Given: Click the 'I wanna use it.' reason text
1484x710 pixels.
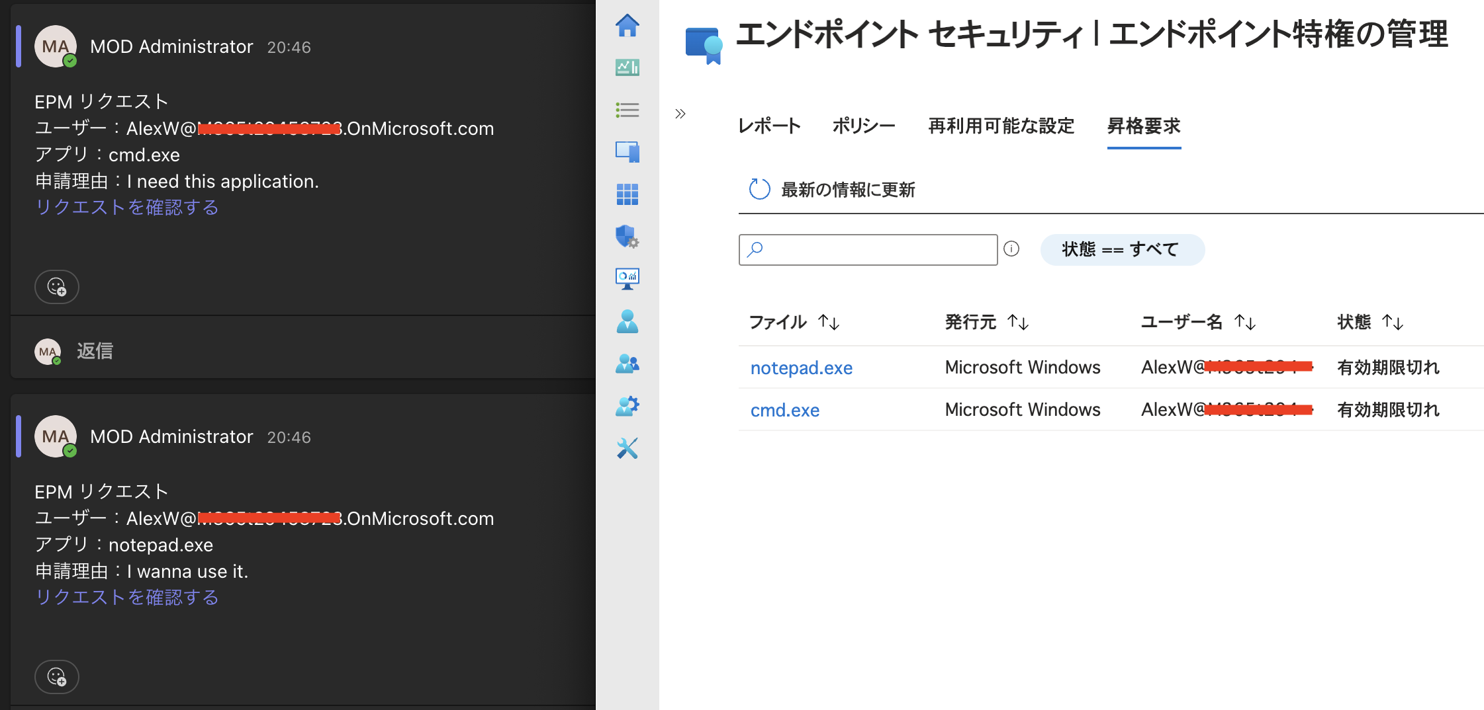Looking at the screenshot, I should (187, 571).
